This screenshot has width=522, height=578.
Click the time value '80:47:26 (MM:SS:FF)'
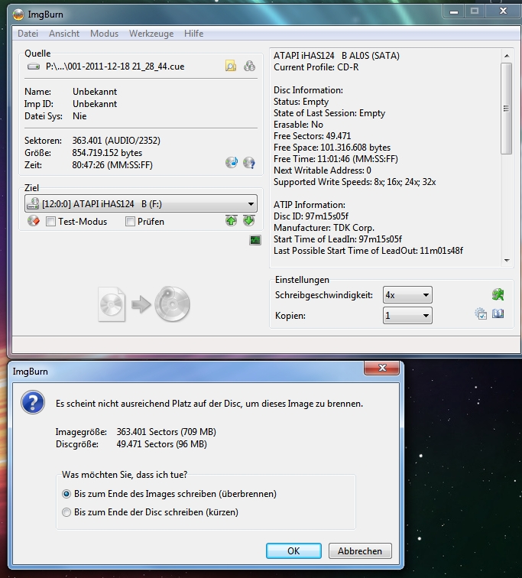point(112,165)
